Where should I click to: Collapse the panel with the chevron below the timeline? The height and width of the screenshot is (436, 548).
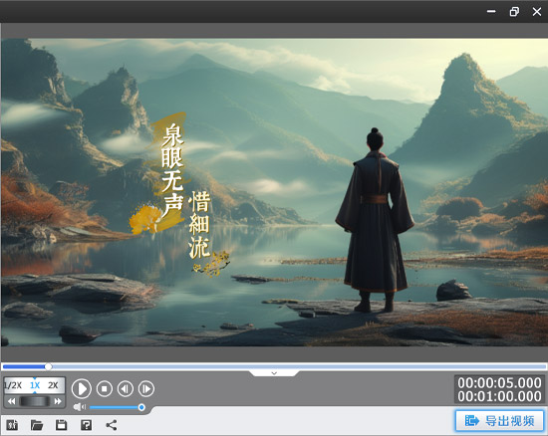click(274, 373)
